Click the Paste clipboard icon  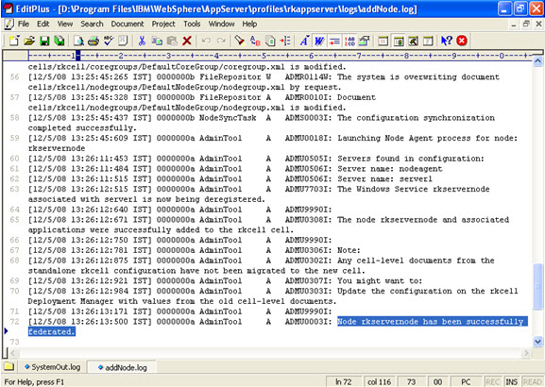pyautogui.click(x=172, y=41)
